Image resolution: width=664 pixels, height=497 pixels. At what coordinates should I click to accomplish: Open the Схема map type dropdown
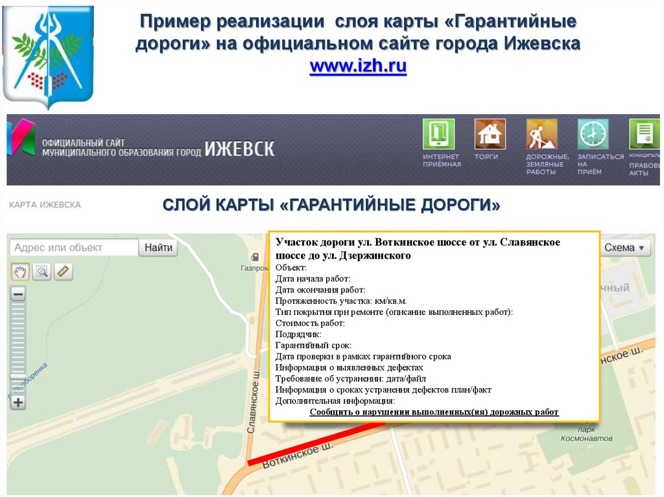[624, 248]
